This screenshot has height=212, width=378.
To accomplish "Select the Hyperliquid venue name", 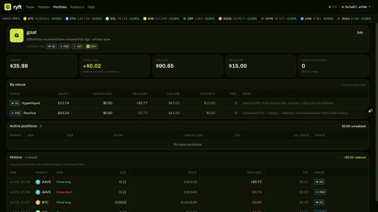I will [x=31, y=103].
